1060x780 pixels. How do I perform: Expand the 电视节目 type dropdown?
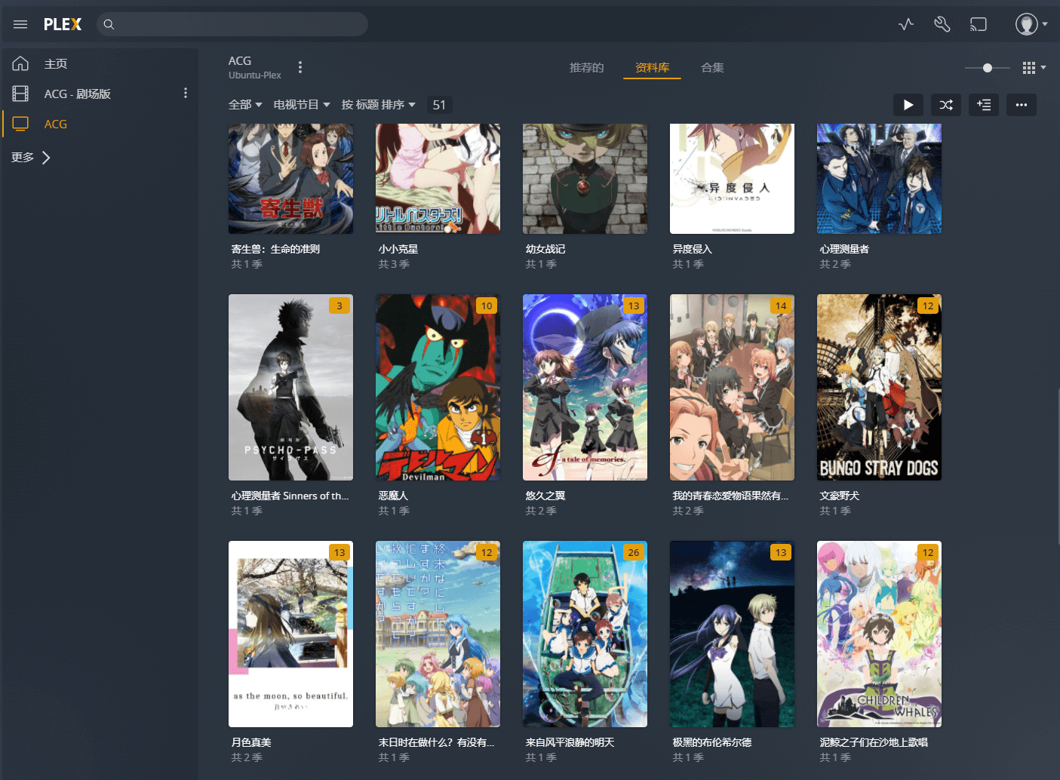coord(301,105)
